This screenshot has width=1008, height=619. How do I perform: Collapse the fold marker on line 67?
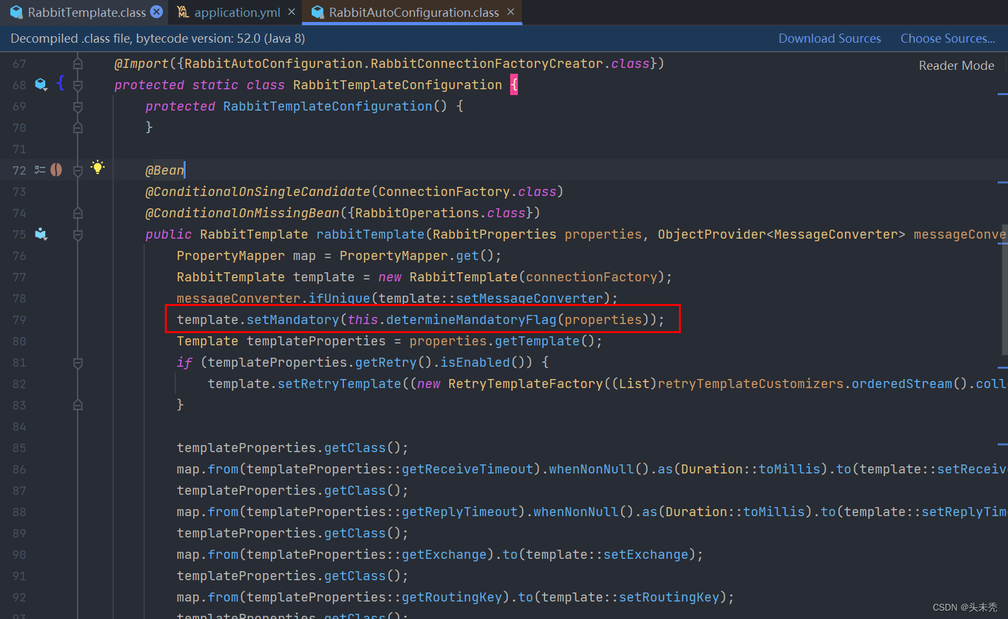tap(78, 63)
